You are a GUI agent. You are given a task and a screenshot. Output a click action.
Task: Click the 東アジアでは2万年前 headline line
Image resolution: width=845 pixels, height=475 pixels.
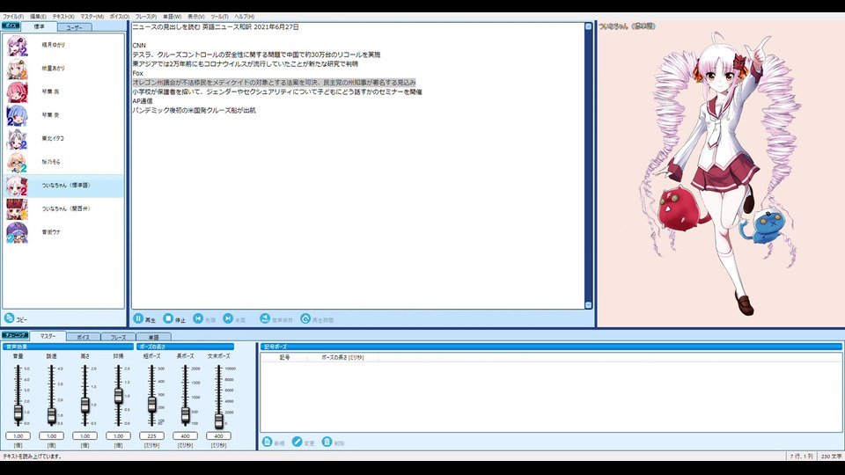tap(246, 63)
